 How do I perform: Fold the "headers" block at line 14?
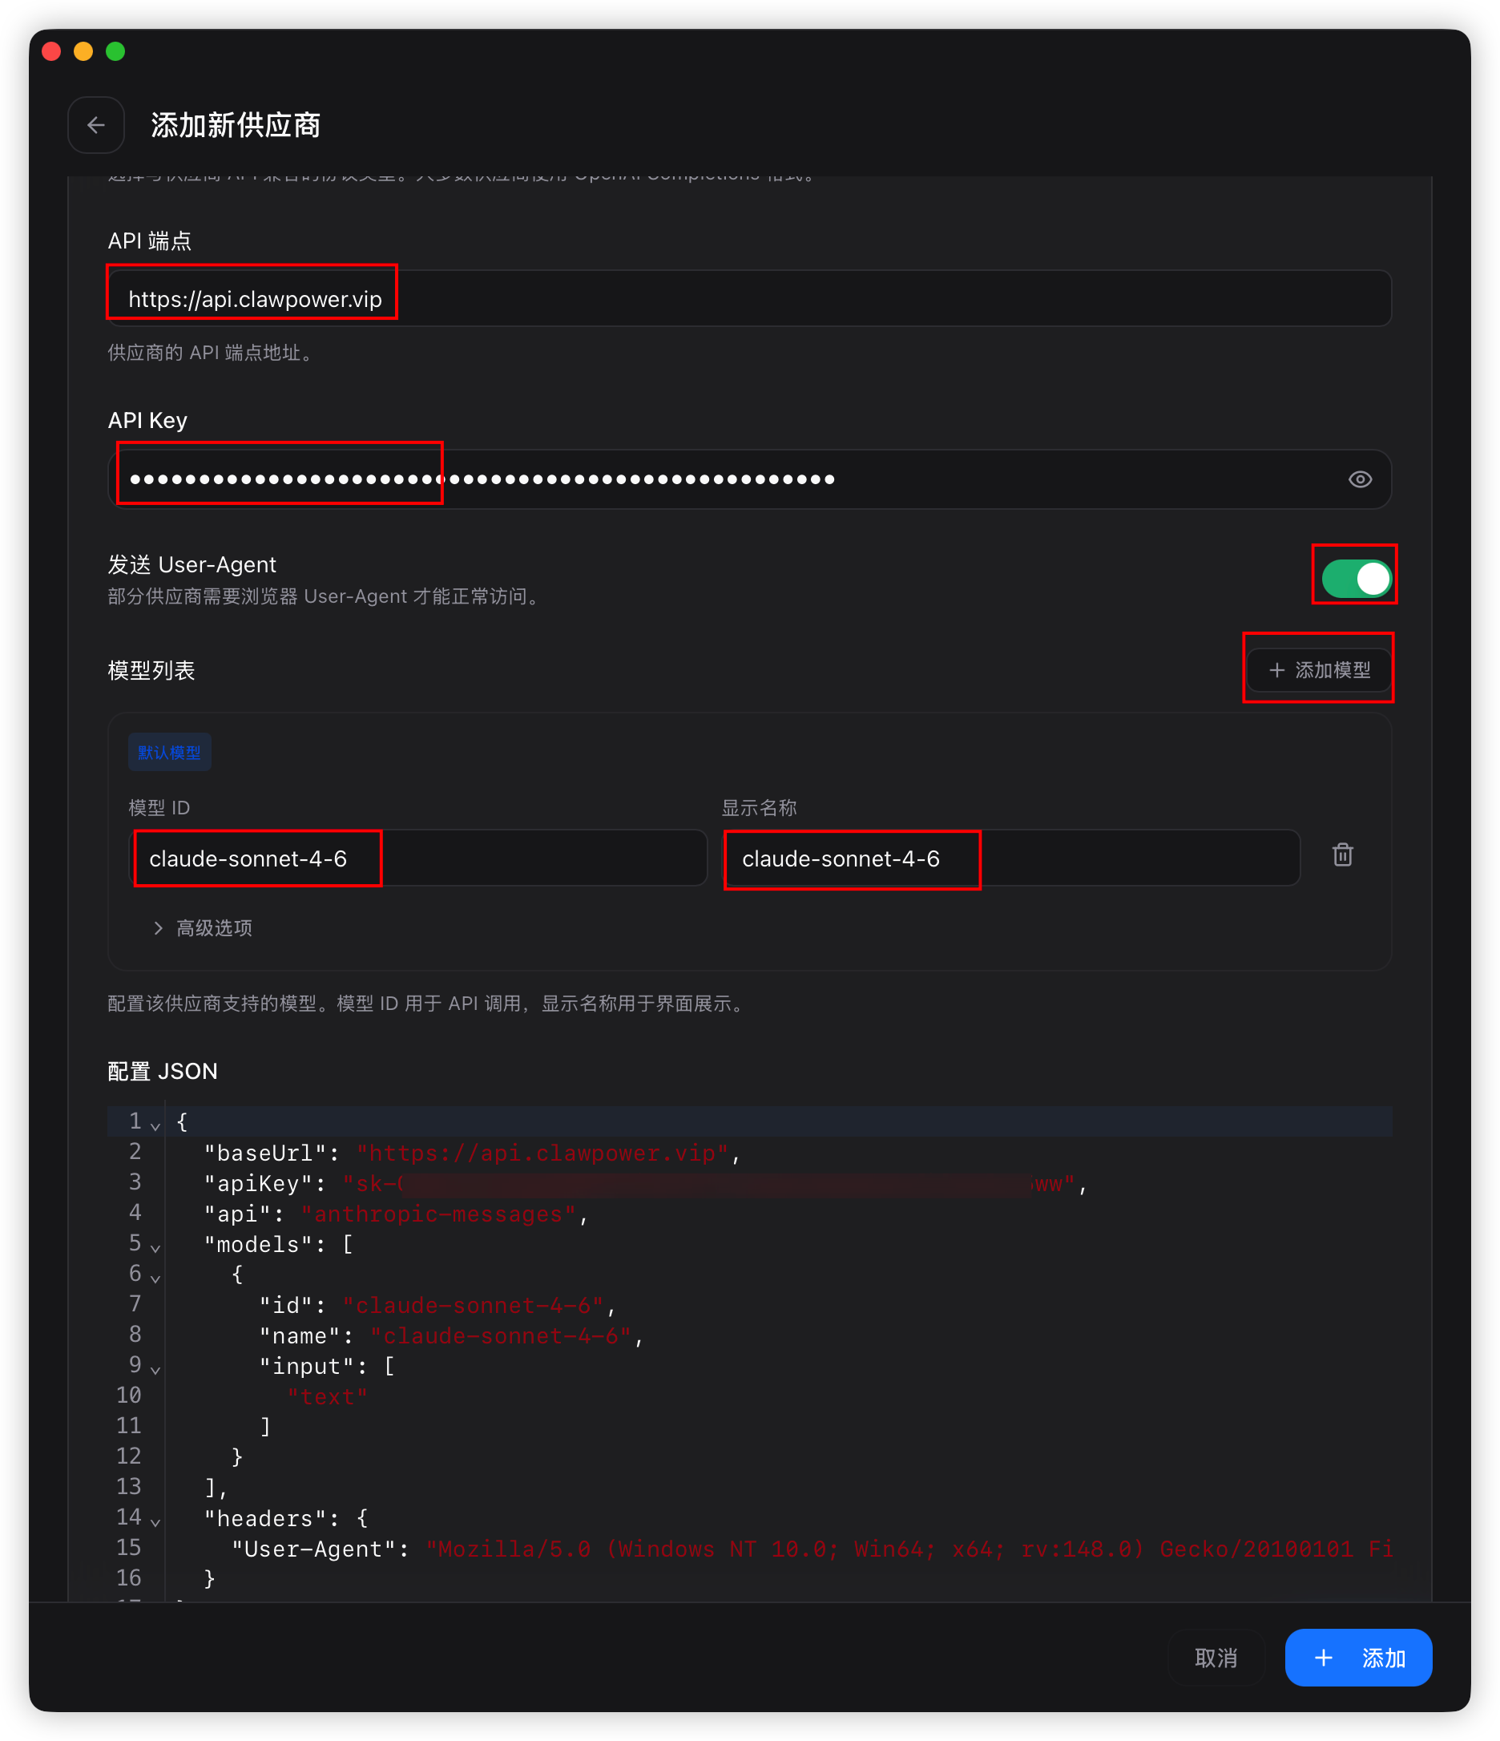[155, 1521]
